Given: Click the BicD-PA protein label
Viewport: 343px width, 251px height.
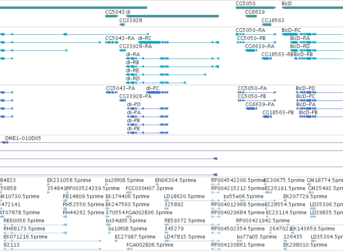Looking at the screenshot, I should [306, 105].
